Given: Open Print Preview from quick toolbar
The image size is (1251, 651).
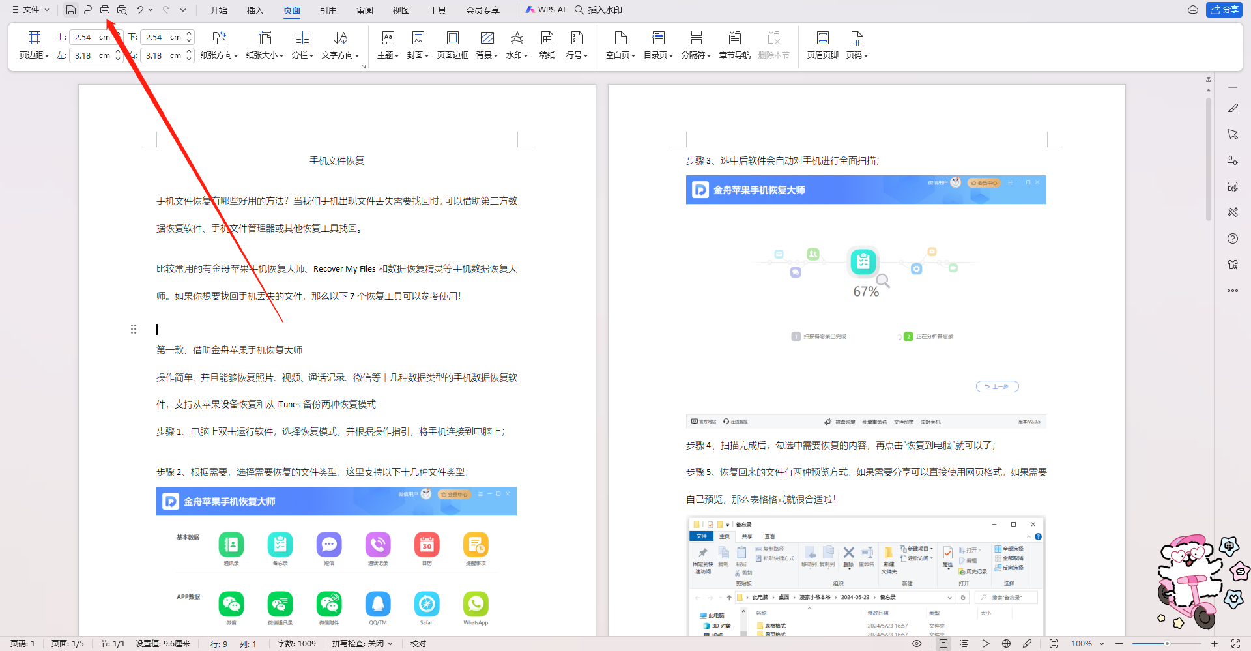Looking at the screenshot, I should [122, 10].
